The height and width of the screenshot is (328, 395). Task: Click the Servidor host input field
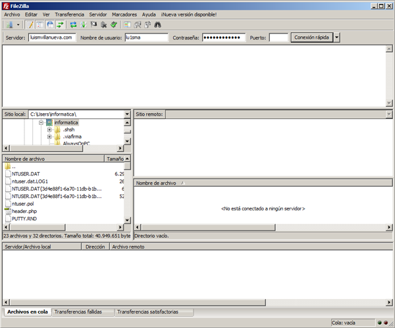[x=52, y=37]
